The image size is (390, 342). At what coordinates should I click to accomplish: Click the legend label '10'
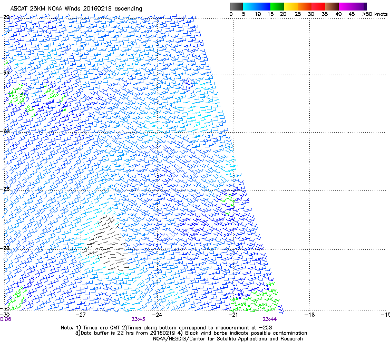click(258, 14)
